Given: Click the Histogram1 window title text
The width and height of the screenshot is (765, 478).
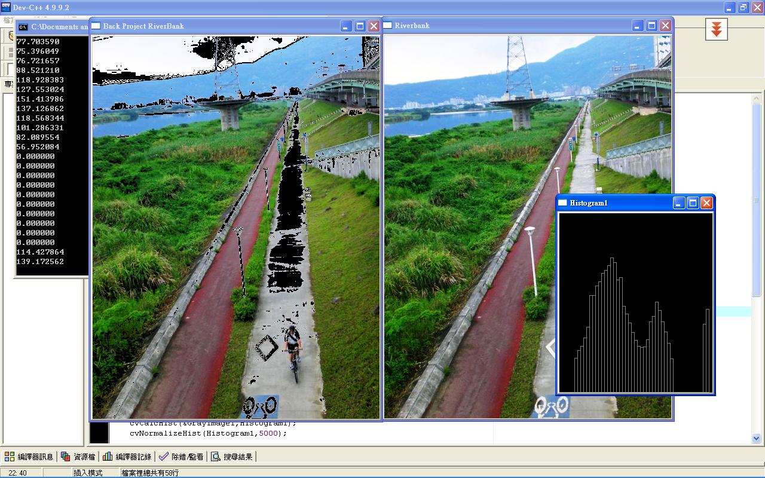Looking at the screenshot, I should click(589, 203).
